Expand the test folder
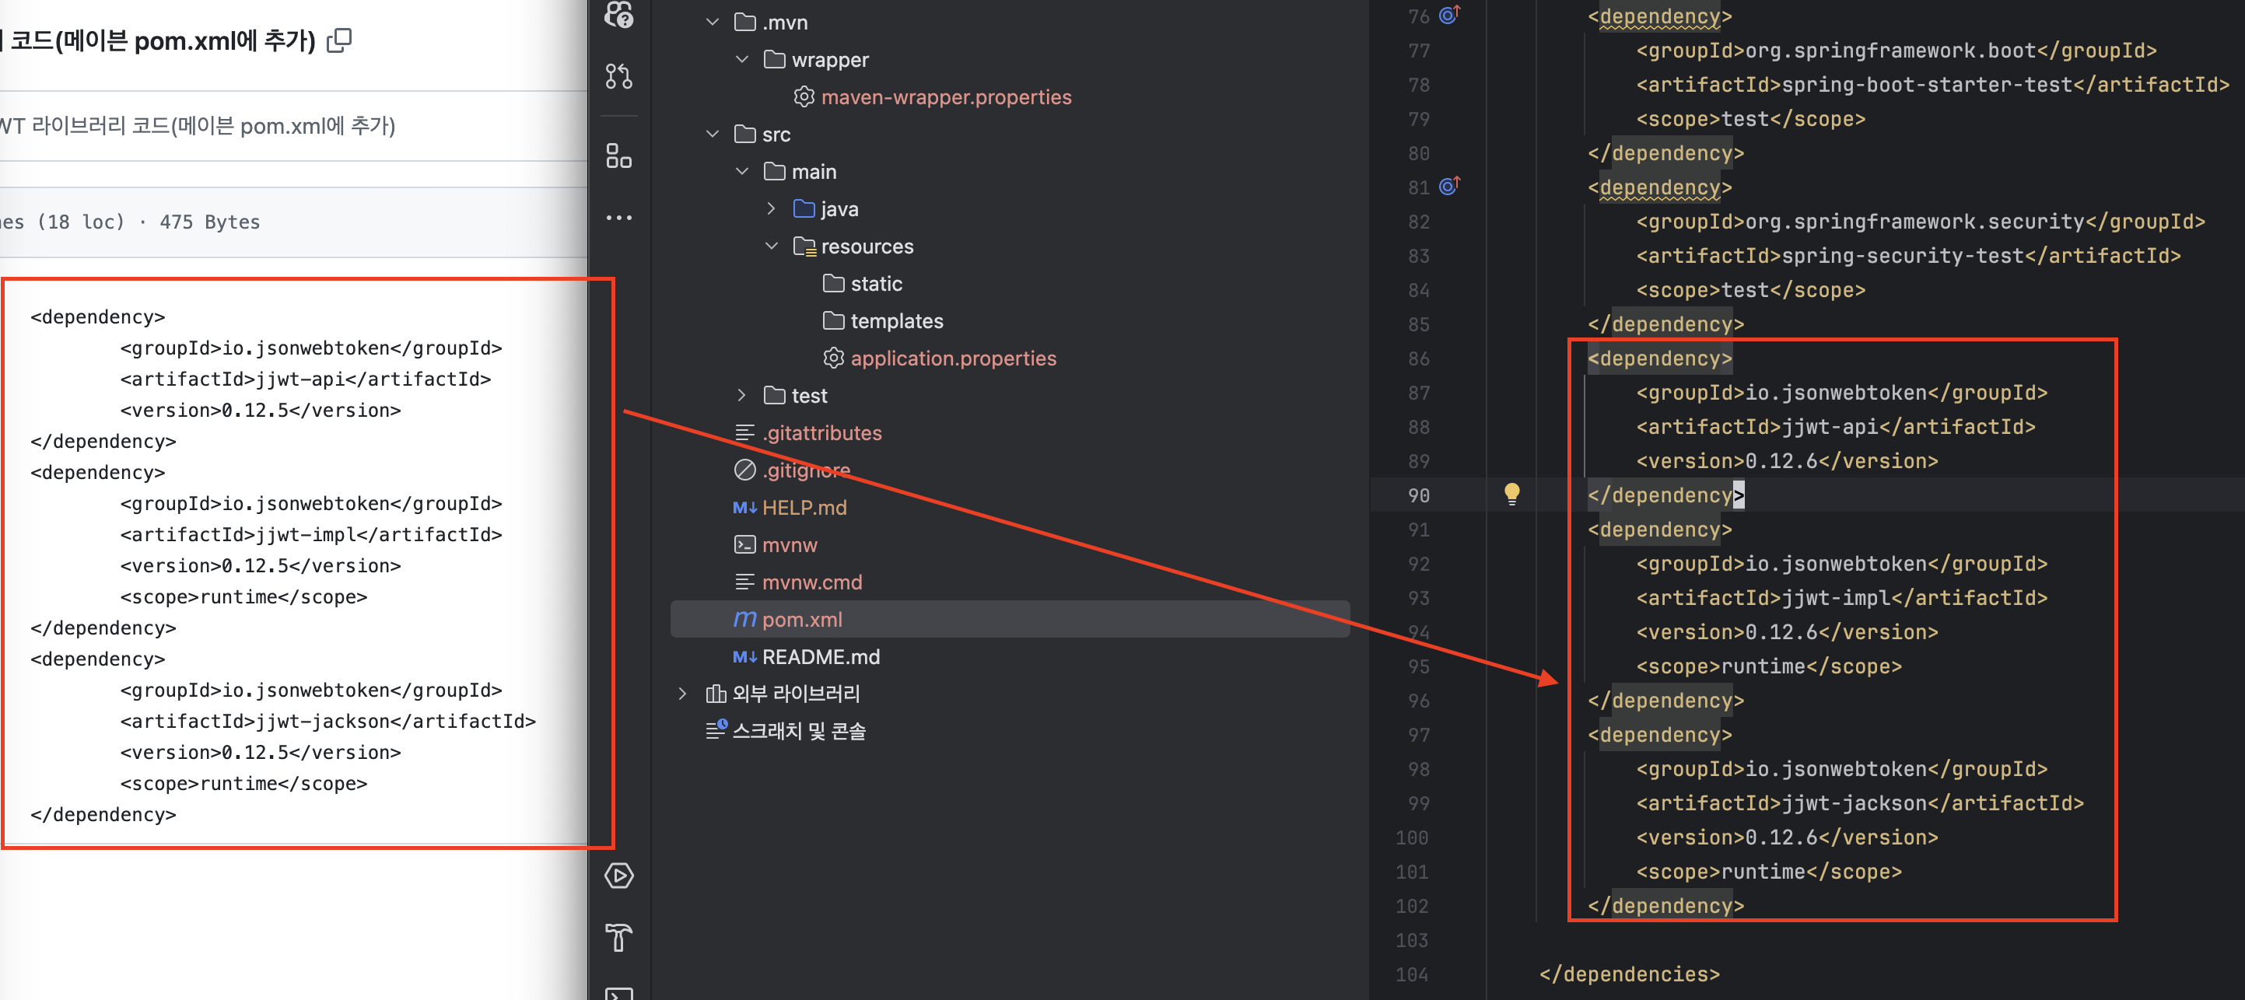The image size is (2245, 1000). pos(741,396)
